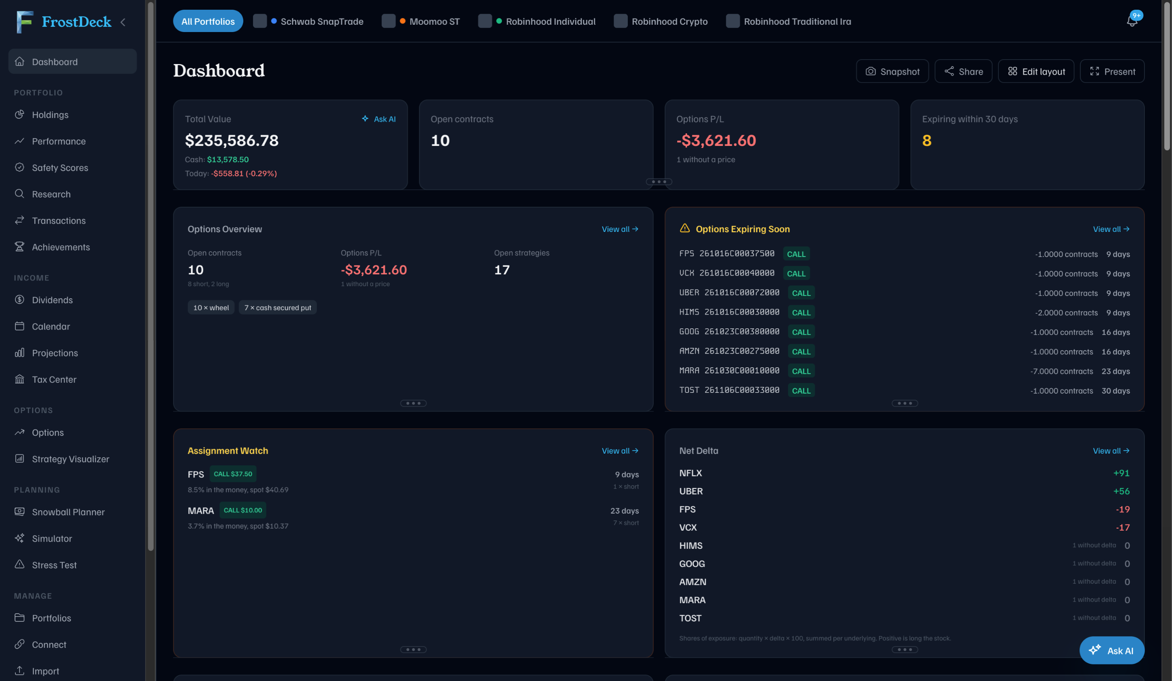Click the TOST 261106C00033000 expiring row
1172x681 pixels.
click(905, 390)
